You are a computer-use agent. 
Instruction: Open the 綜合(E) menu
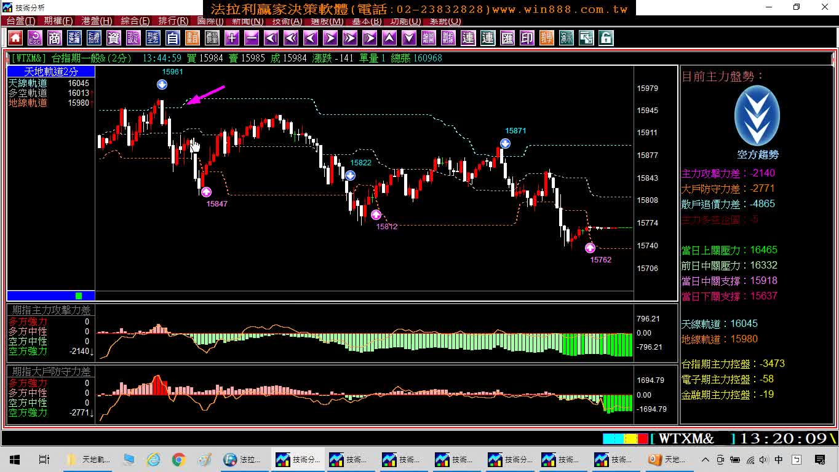pos(135,21)
